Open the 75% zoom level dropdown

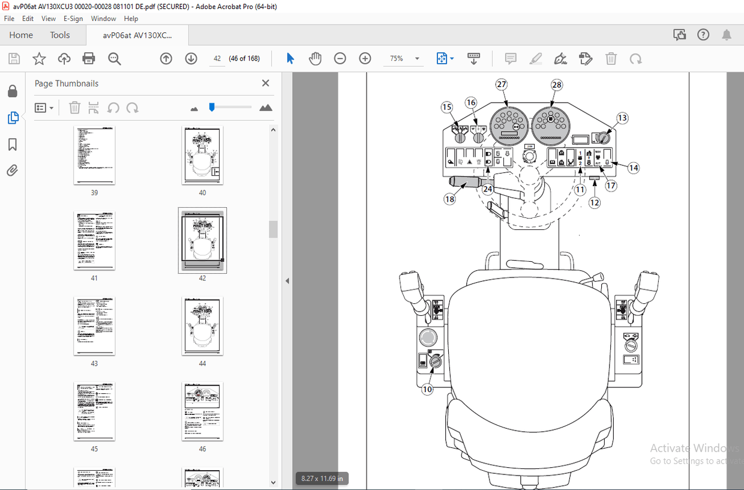418,59
